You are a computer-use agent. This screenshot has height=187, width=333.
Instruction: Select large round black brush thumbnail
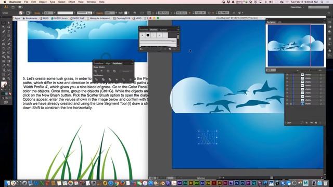(x=148, y=35)
